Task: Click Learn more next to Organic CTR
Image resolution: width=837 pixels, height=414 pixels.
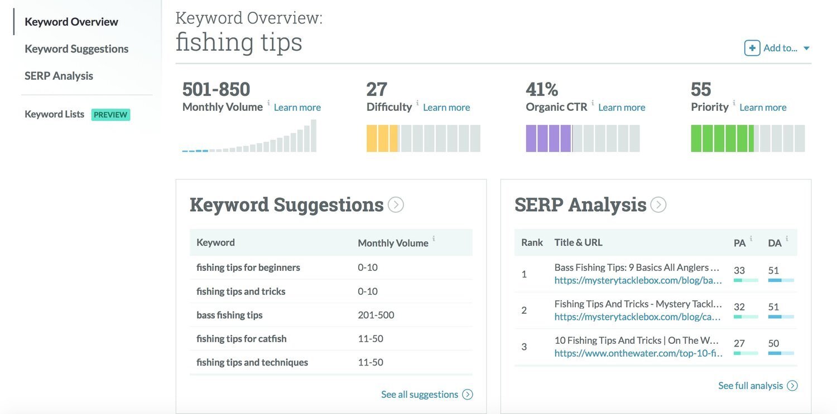Action: [x=622, y=107]
